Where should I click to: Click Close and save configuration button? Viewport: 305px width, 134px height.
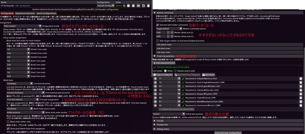[x=228, y=132]
